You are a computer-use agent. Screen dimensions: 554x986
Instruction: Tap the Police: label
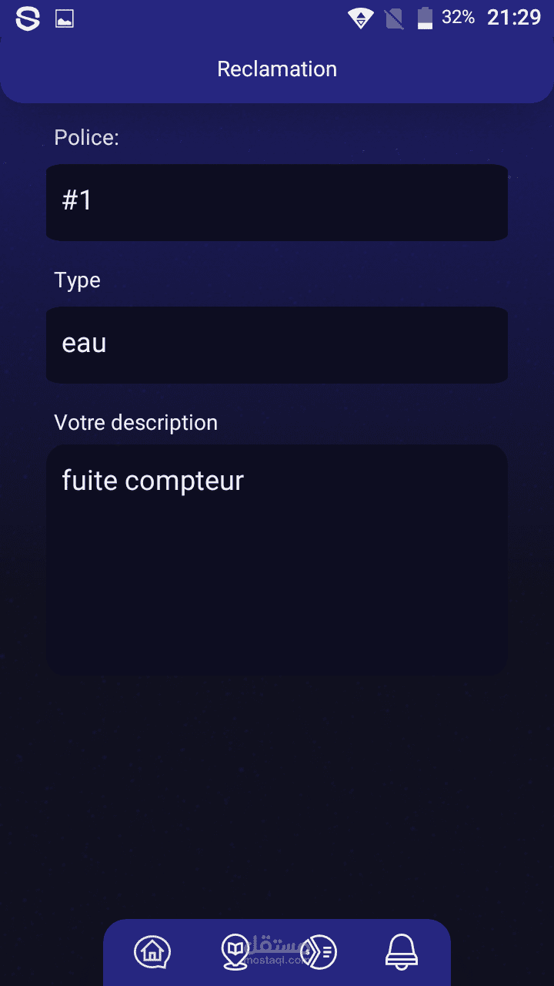click(86, 138)
